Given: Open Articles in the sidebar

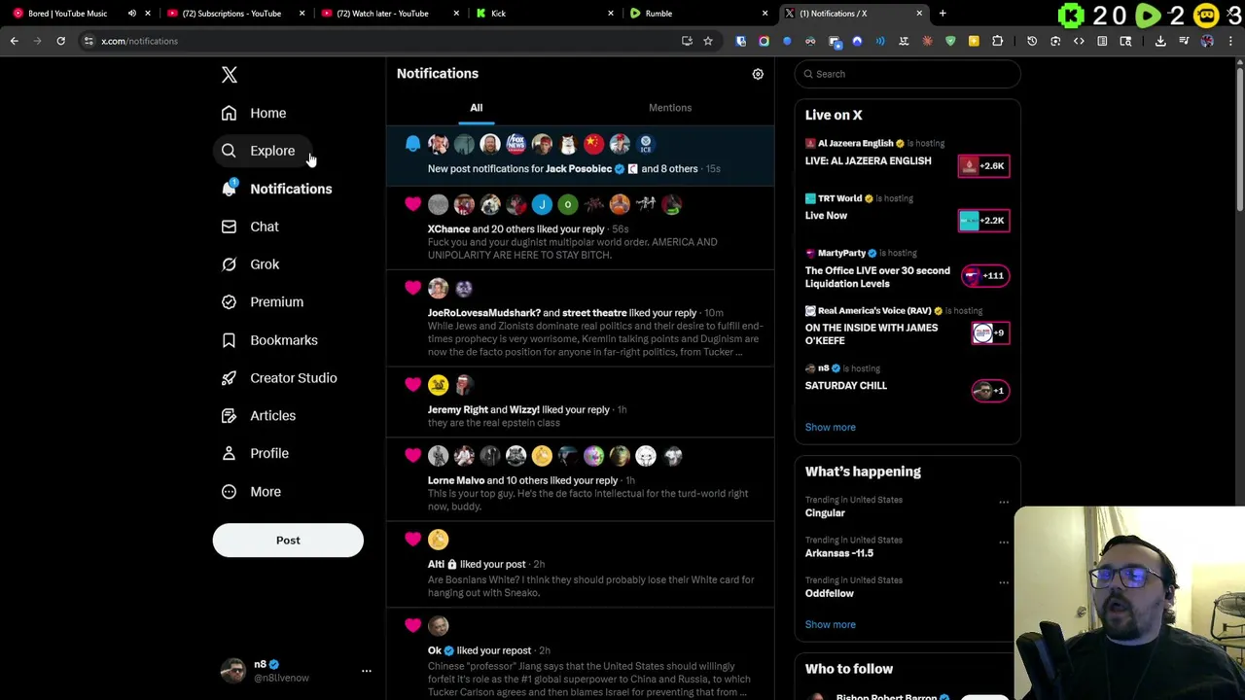Looking at the screenshot, I should point(259,415).
